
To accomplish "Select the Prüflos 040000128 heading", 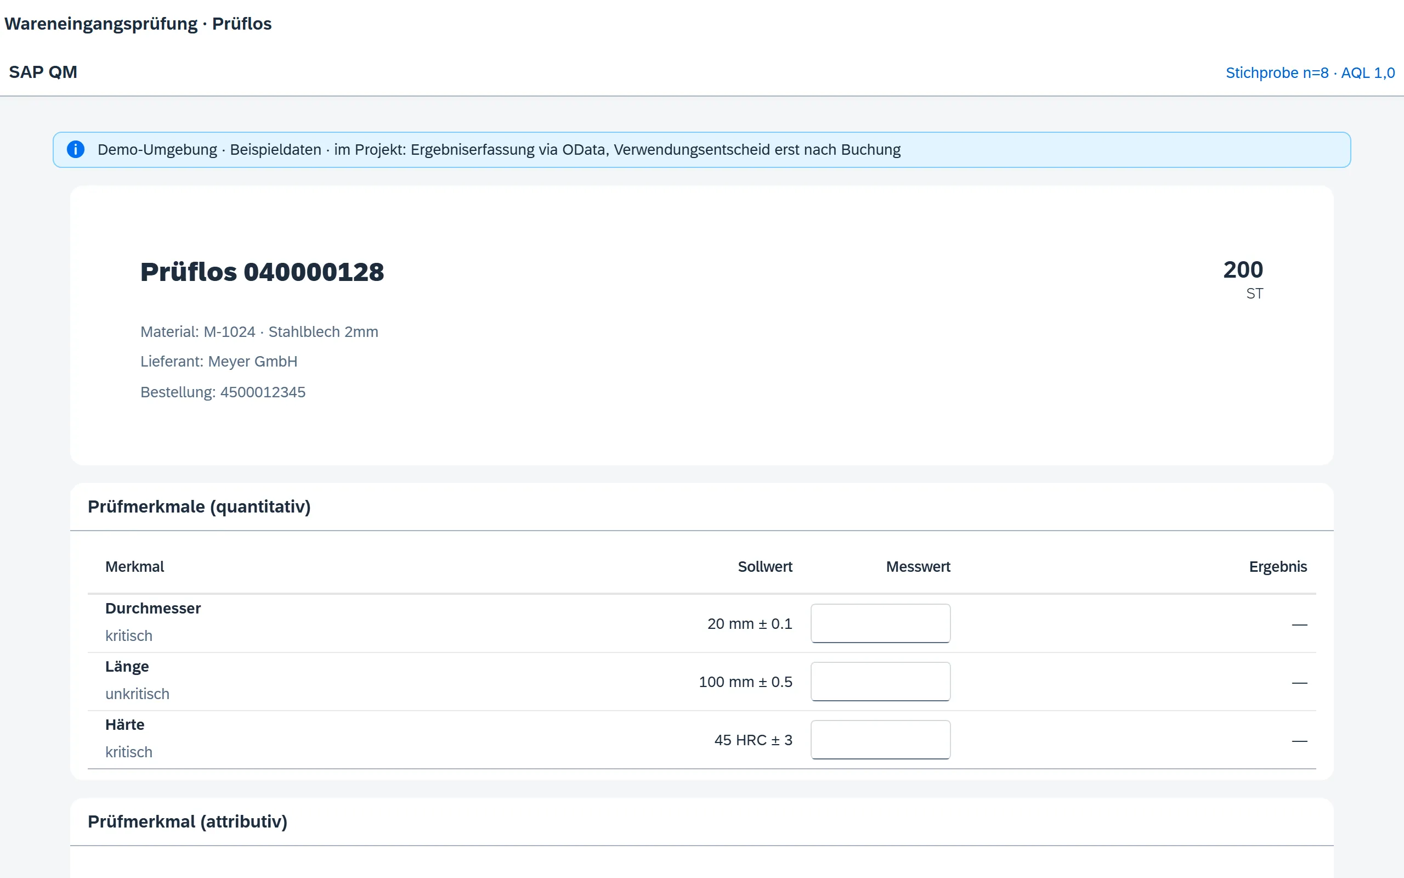I will point(262,272).
